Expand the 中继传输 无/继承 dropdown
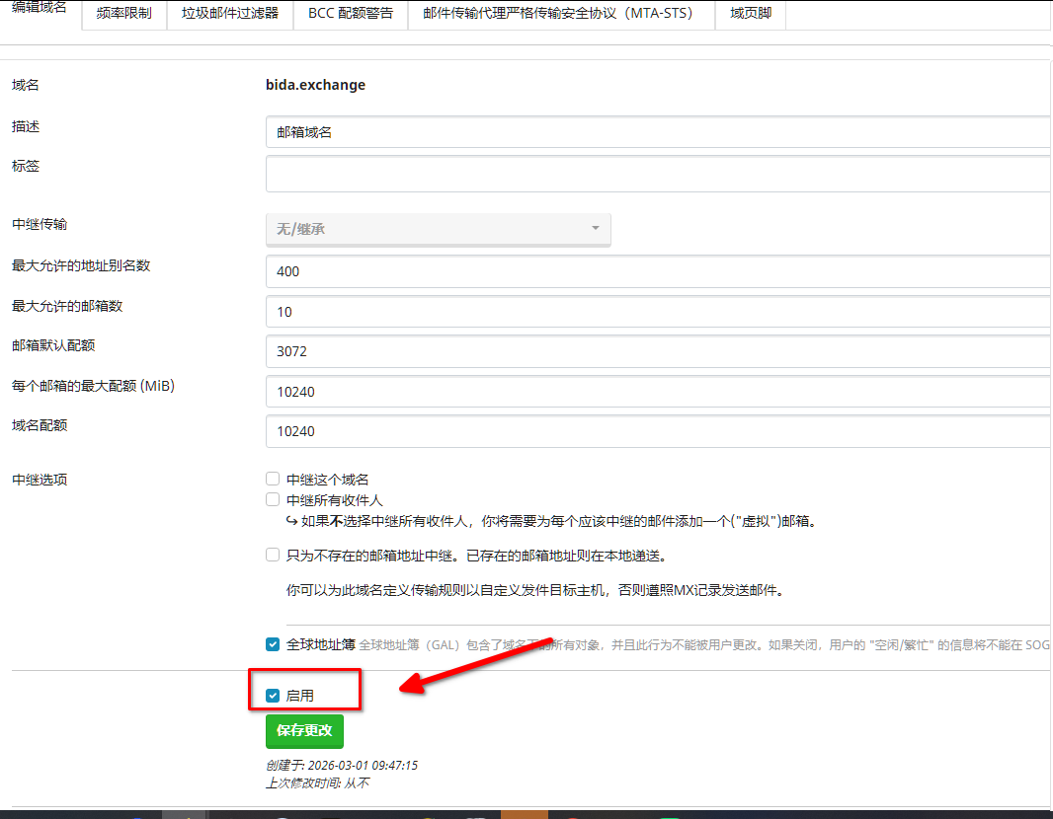This screenshot has height=819, width=1053. [x=438, y=229]
